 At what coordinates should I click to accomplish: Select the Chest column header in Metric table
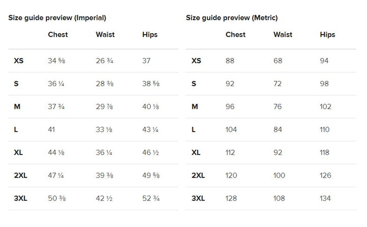click(x=235, y=35)
